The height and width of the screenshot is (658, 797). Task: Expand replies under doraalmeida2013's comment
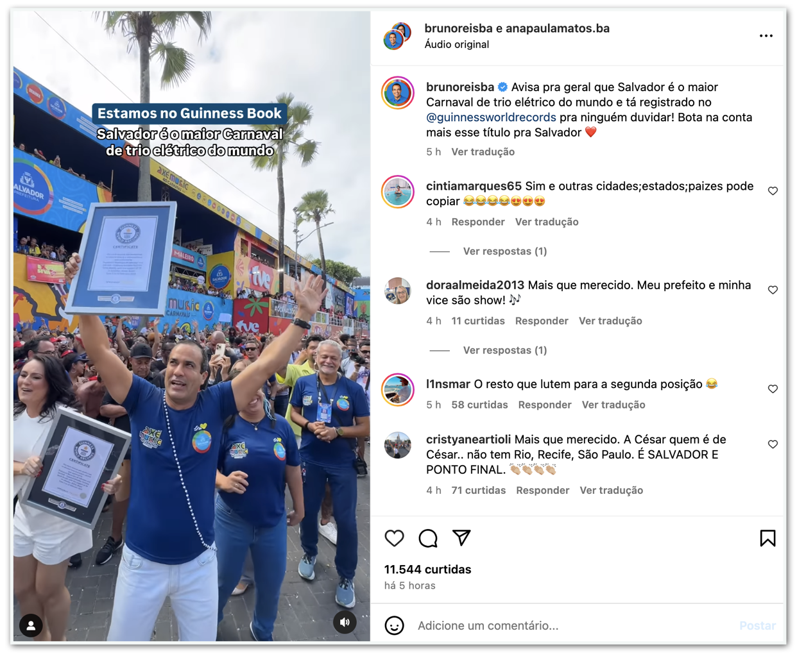click(505, 350)
